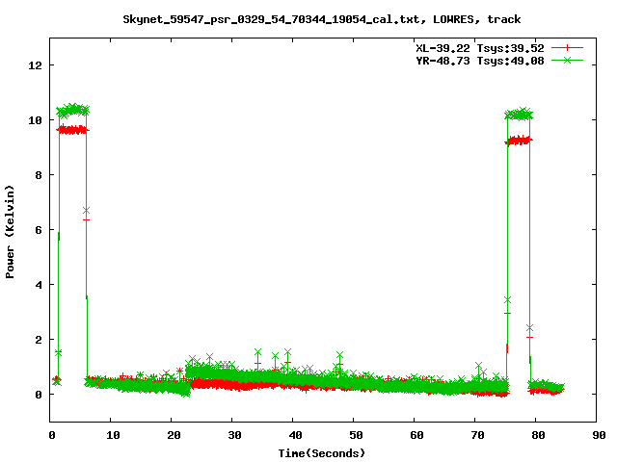Click x-axis tick label 90
The height and width of the screenshot is (462, 617).
599,435
